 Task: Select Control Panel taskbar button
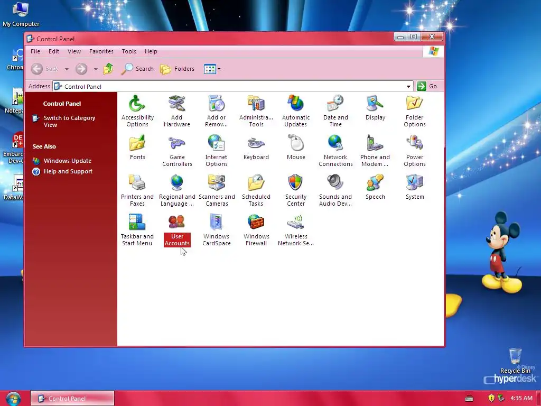click(72, 399)
